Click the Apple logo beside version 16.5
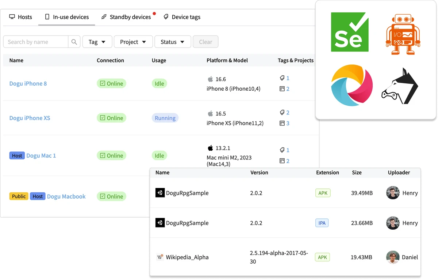The width and height of the screenshot is (438, 279). point(210,113)
